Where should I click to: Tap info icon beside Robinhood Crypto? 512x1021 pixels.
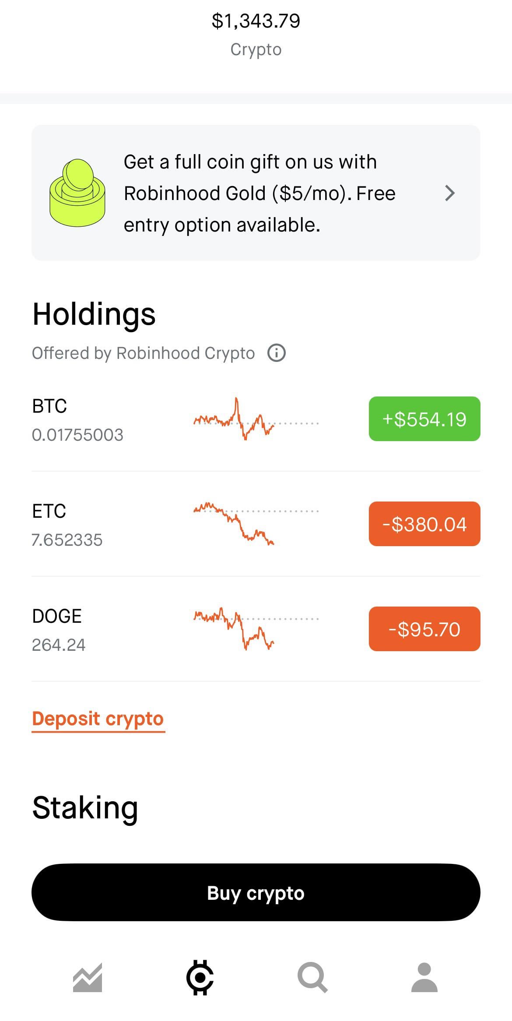277,353
